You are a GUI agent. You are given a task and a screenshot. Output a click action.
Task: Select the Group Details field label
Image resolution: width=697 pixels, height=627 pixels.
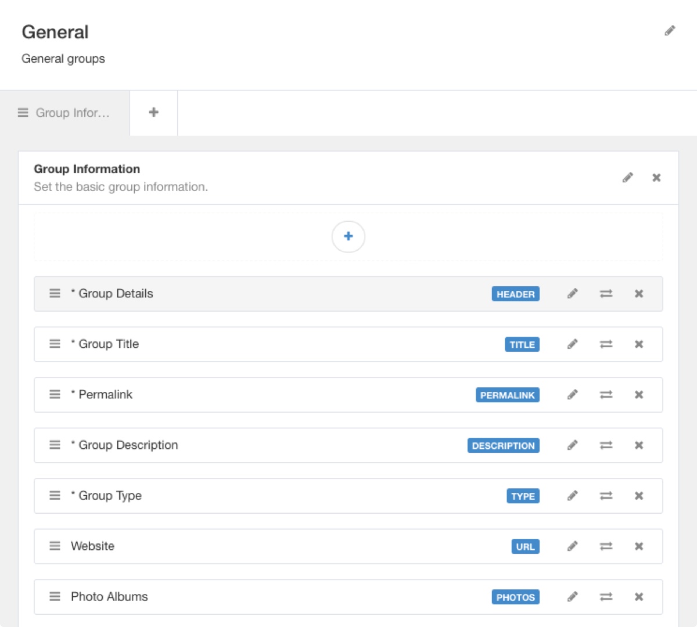coord(112,294)
